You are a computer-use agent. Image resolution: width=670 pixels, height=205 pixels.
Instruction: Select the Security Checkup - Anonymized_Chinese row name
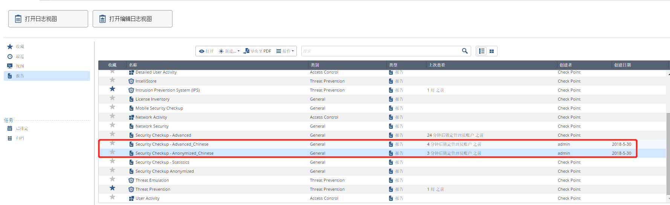(174, 153)
